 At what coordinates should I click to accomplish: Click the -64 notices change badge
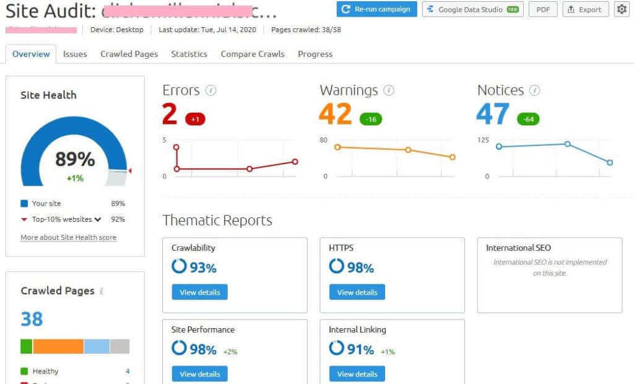(x=528, y=119)
